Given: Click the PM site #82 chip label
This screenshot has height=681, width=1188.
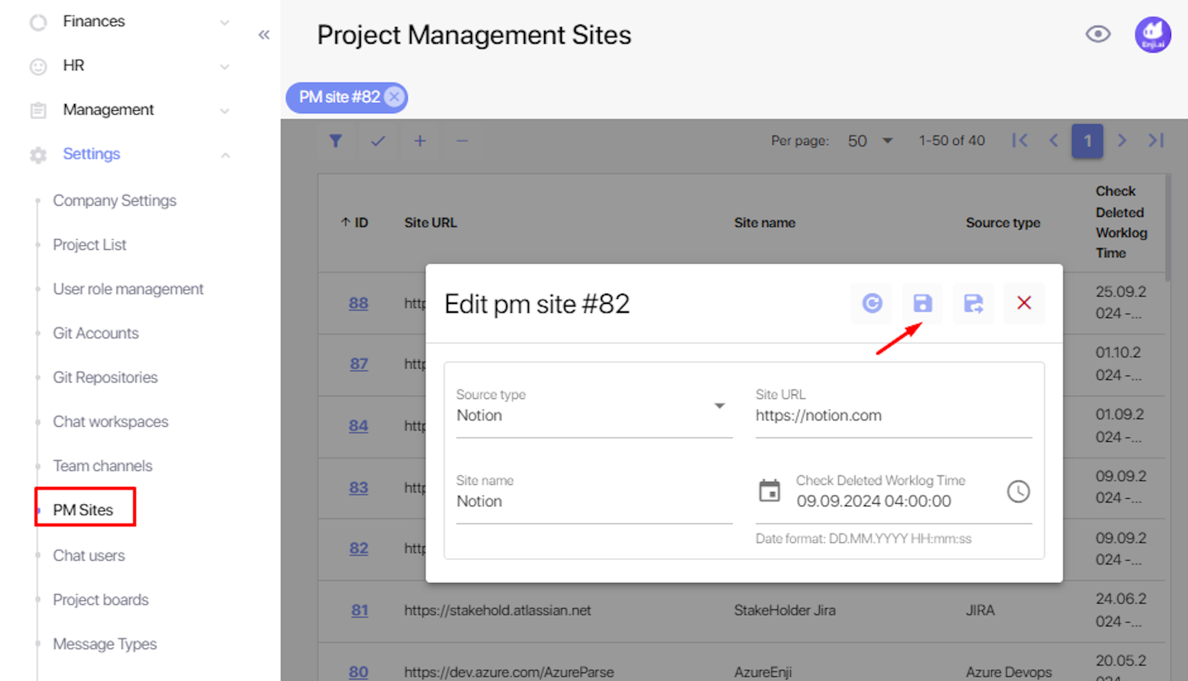Looking at the screenshot, I should coord(339,97).
